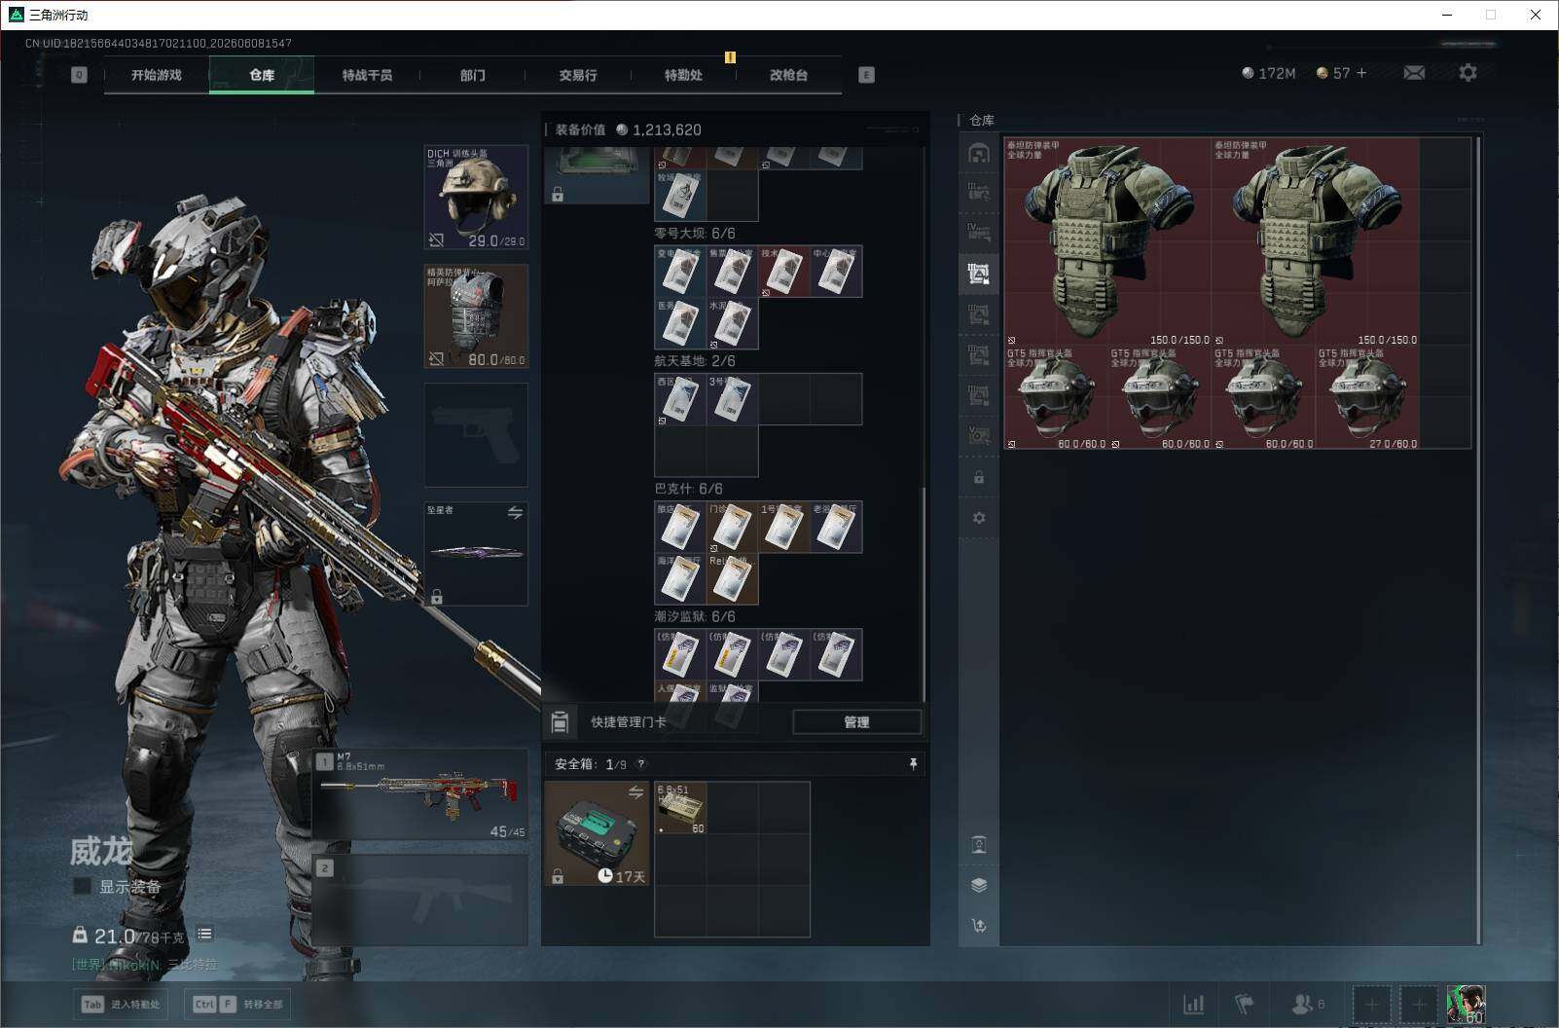The width and height of the screenshot is (1559, 1028).
Task: Click the Ctrl F 转移全部 button
Action: coord(238,1004)
